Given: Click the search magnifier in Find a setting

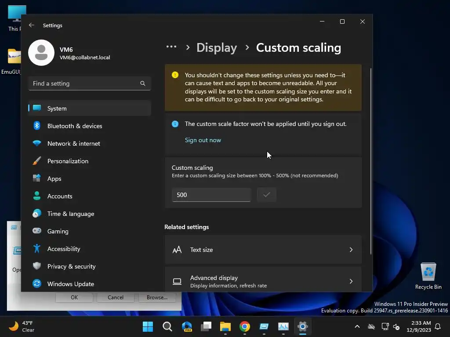Looking at the screenshot, I should 143,83.
